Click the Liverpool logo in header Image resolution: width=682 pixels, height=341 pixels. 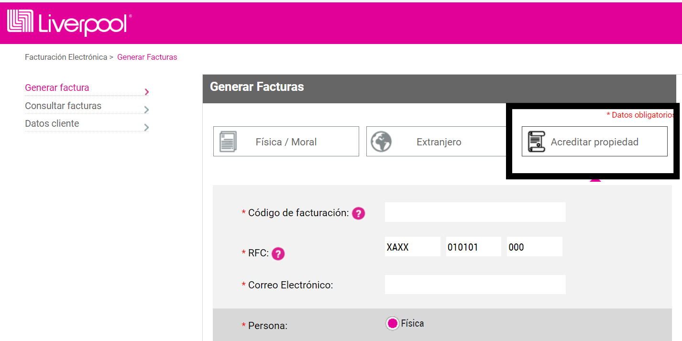pos(69,23)
